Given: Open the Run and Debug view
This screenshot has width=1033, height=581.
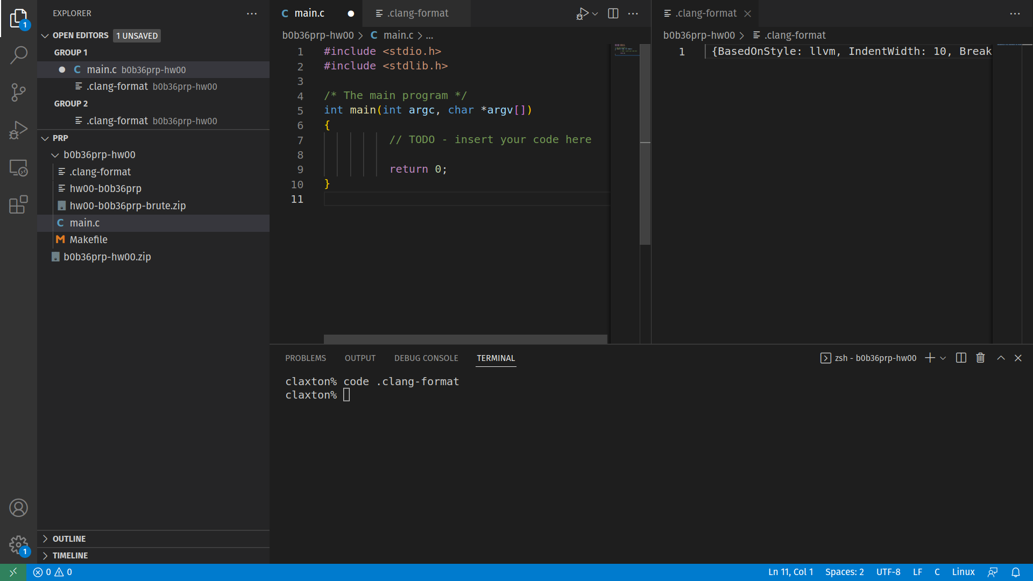Looking at the screenshot, I should pyautogui.click(x=18, y=130).
